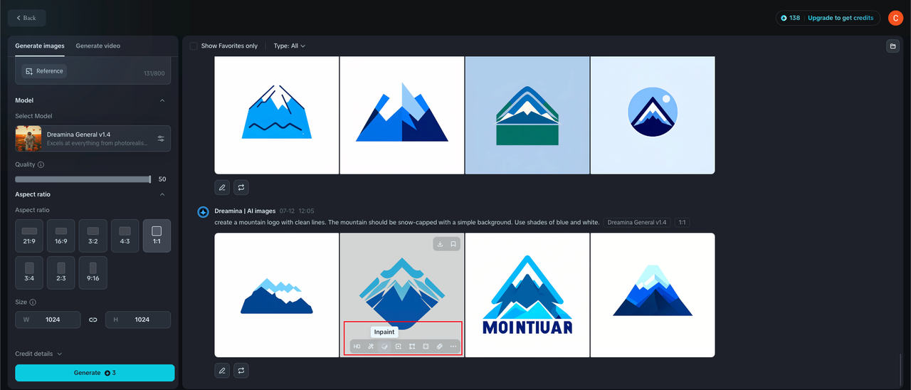Click the Dreamina General v1.4 prompt tag
This screenshot has height=390, width=911.
click(637, 222)
